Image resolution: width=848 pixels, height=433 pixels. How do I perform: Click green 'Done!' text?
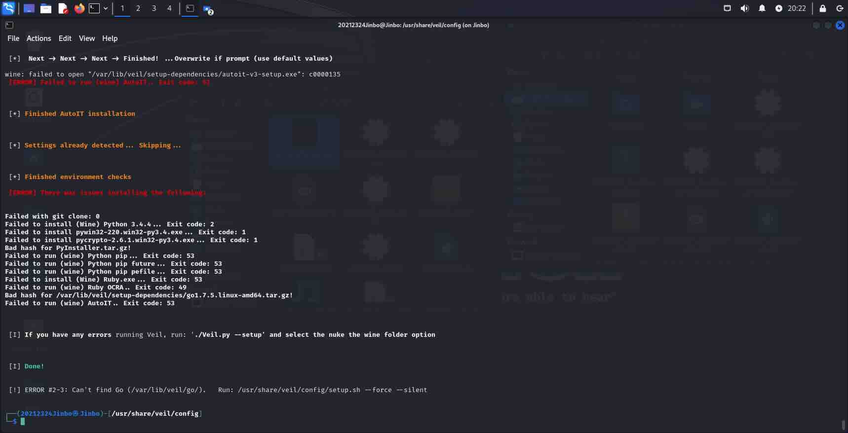tap(34, 366)
